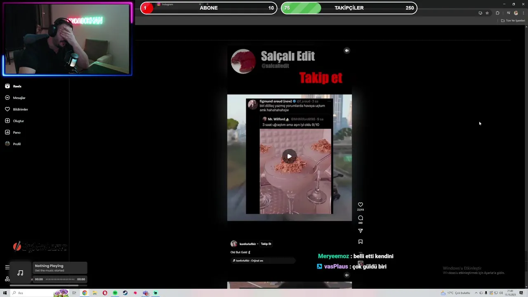528x297 pixels.
Task: Follow konforlufikir with Takip Et
Action: pyautogui.click(x=266, y=244)
